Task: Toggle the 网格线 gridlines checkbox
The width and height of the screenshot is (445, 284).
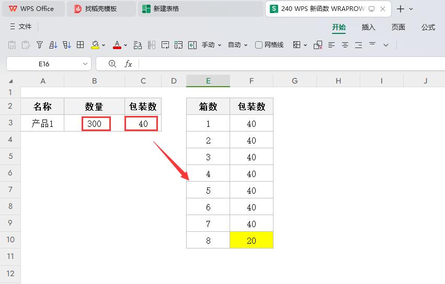Action: point(259,45)
